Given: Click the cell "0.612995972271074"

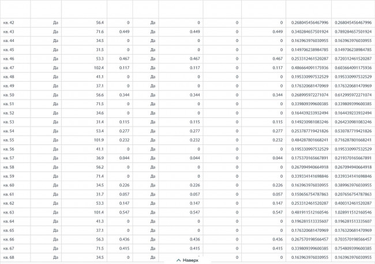Looking at the screenshot, I should (353, 95).
